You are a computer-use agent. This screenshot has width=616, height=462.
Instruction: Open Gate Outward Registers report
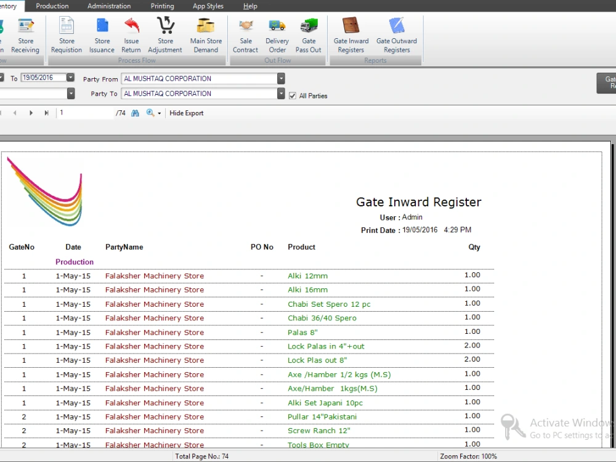point(396,35)
